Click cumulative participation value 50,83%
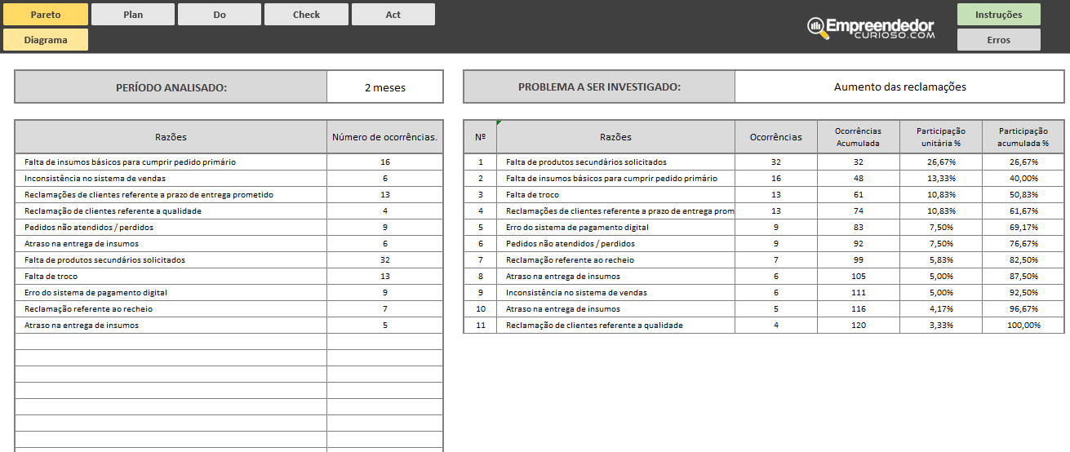This screenshot has height=452, width=1070. [1023, 194]
